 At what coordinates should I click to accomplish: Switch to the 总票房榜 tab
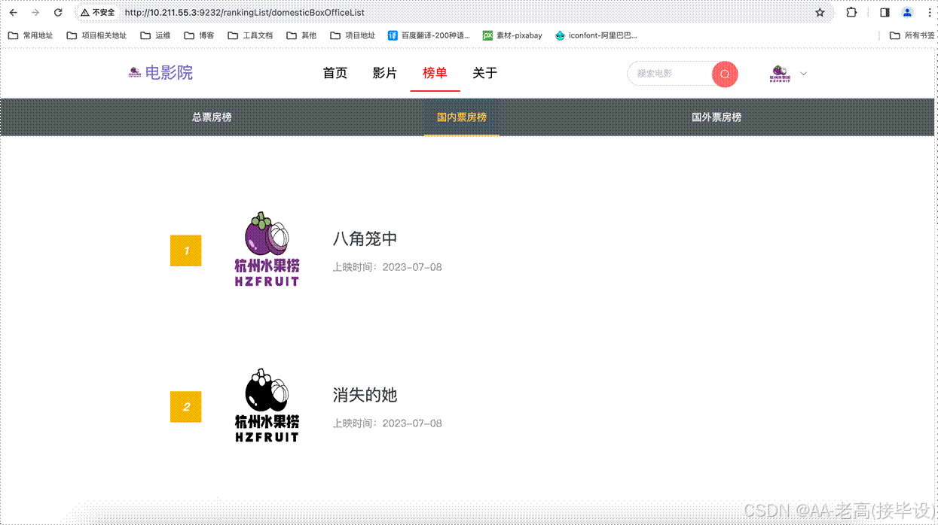point(211,117)
